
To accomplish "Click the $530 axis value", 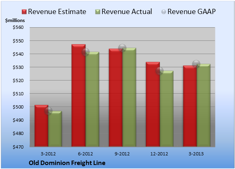I will click(18, 67).
